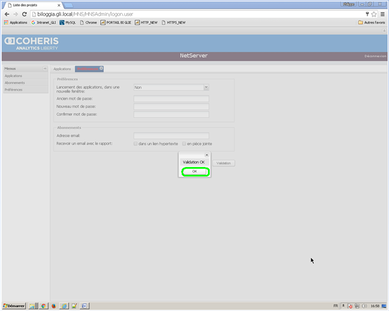Reload the page with the browser refresh icon
The height and width of the screenshot is (311, 389).
coord(24,14)
